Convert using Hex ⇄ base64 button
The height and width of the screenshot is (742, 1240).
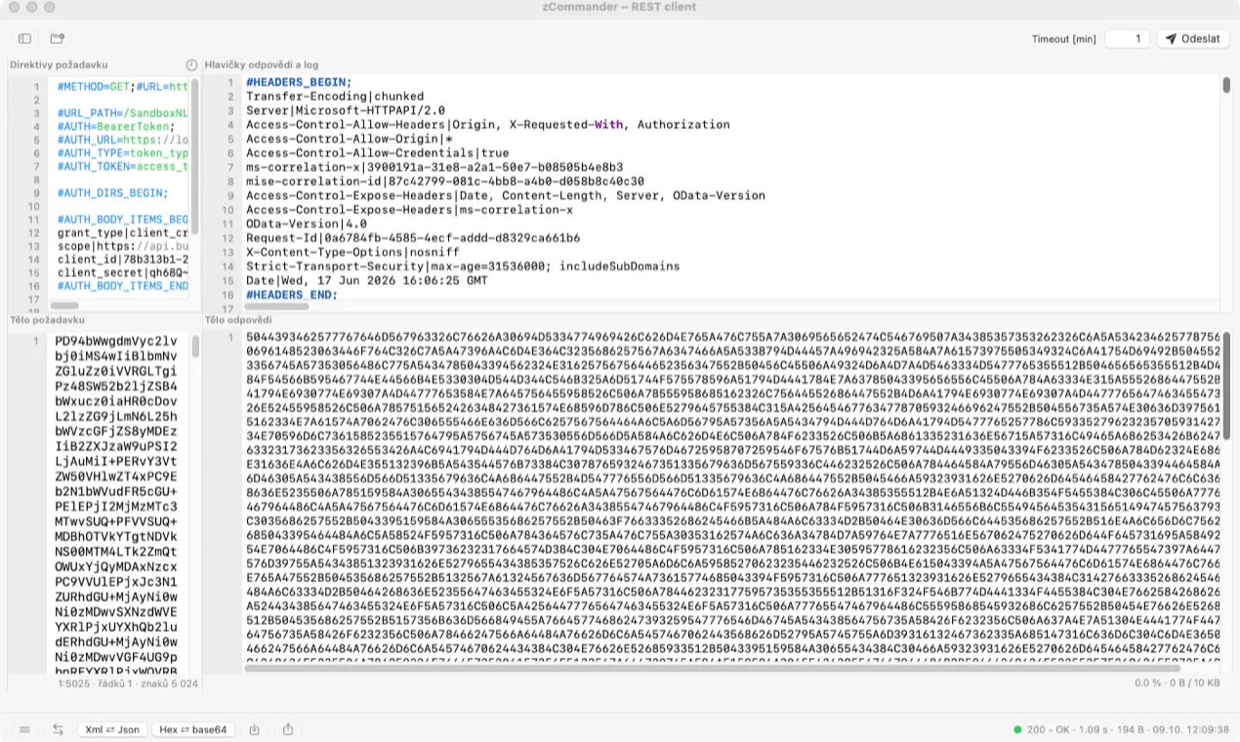(193, 729)
